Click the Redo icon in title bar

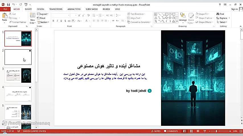click(x=20, y=5)
